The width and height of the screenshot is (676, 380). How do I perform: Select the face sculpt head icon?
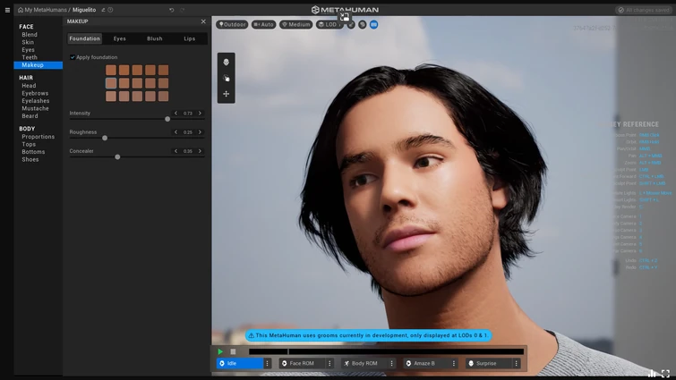pyautogui.click(x=226, y=63)
